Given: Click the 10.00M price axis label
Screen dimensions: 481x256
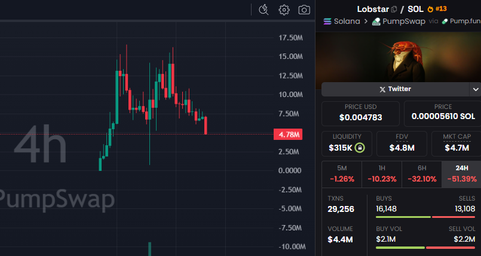Looking at the screenshot, I should point(290,95).
